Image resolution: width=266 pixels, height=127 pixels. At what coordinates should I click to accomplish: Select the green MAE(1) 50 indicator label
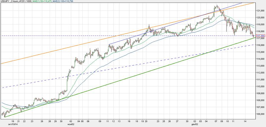click(x=53, y=1)
